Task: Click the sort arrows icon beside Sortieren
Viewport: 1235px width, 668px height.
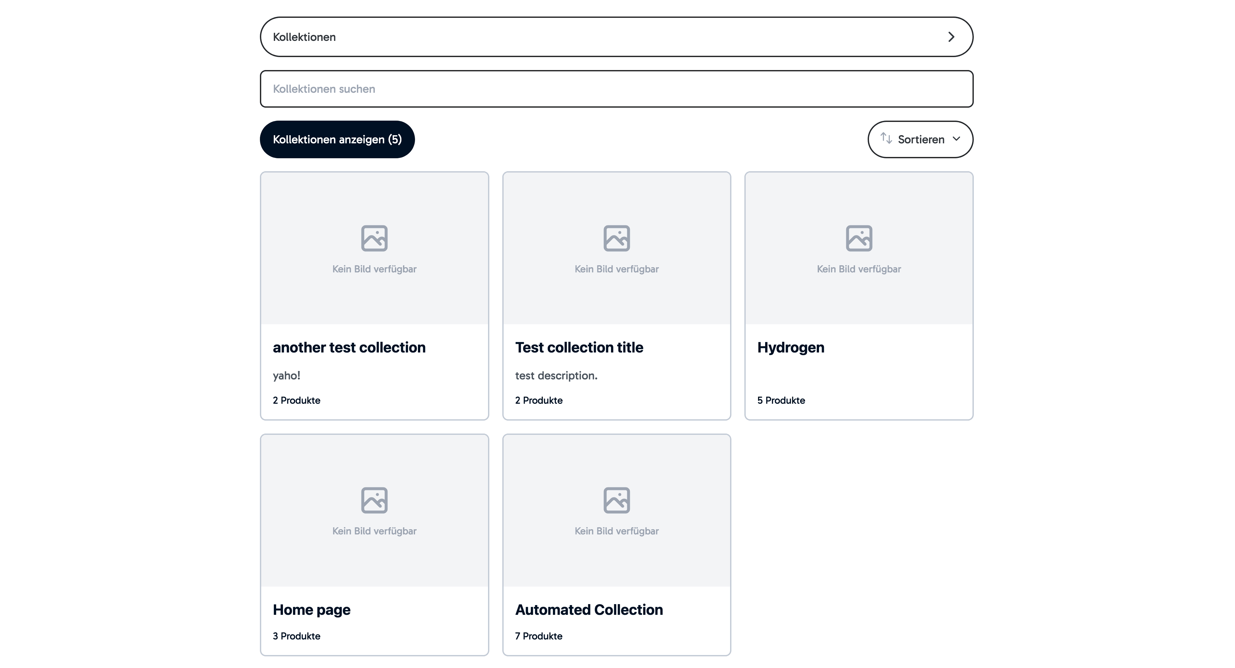Action: click(886, 138)
